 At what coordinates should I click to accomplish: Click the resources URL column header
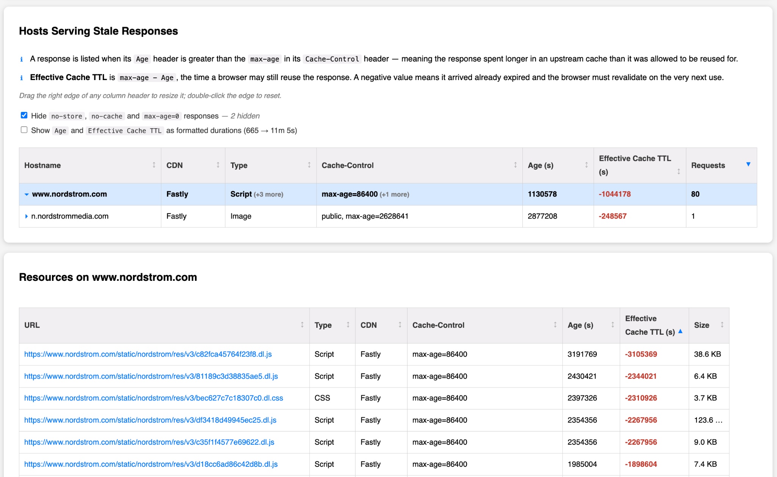pyautogui.click(x=164, y=325)
